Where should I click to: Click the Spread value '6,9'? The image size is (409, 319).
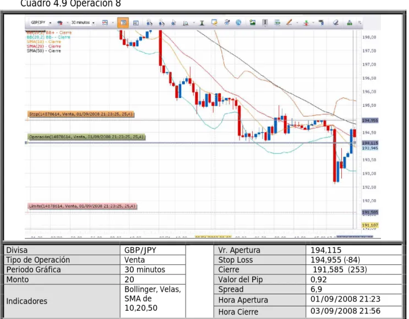point(354,289)
